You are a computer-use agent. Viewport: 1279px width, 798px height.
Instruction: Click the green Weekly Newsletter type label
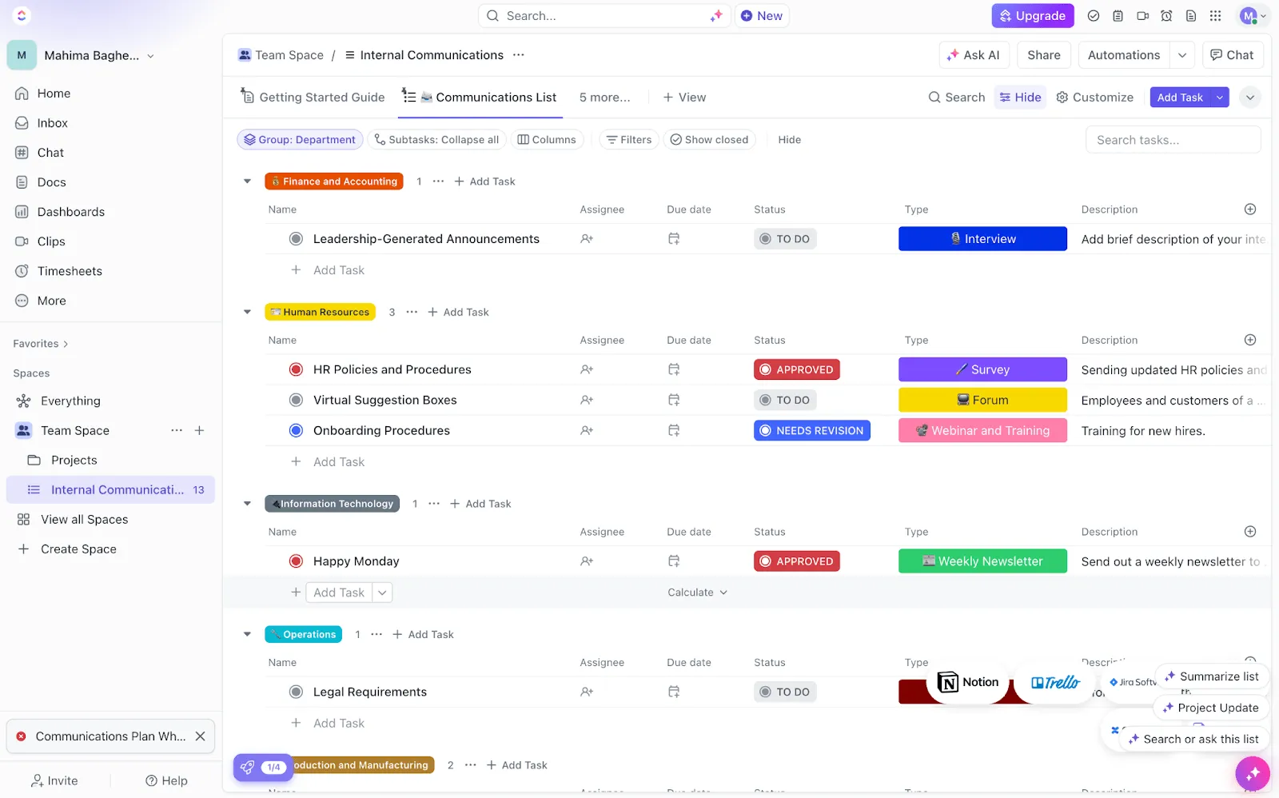(x=982, y=561)
